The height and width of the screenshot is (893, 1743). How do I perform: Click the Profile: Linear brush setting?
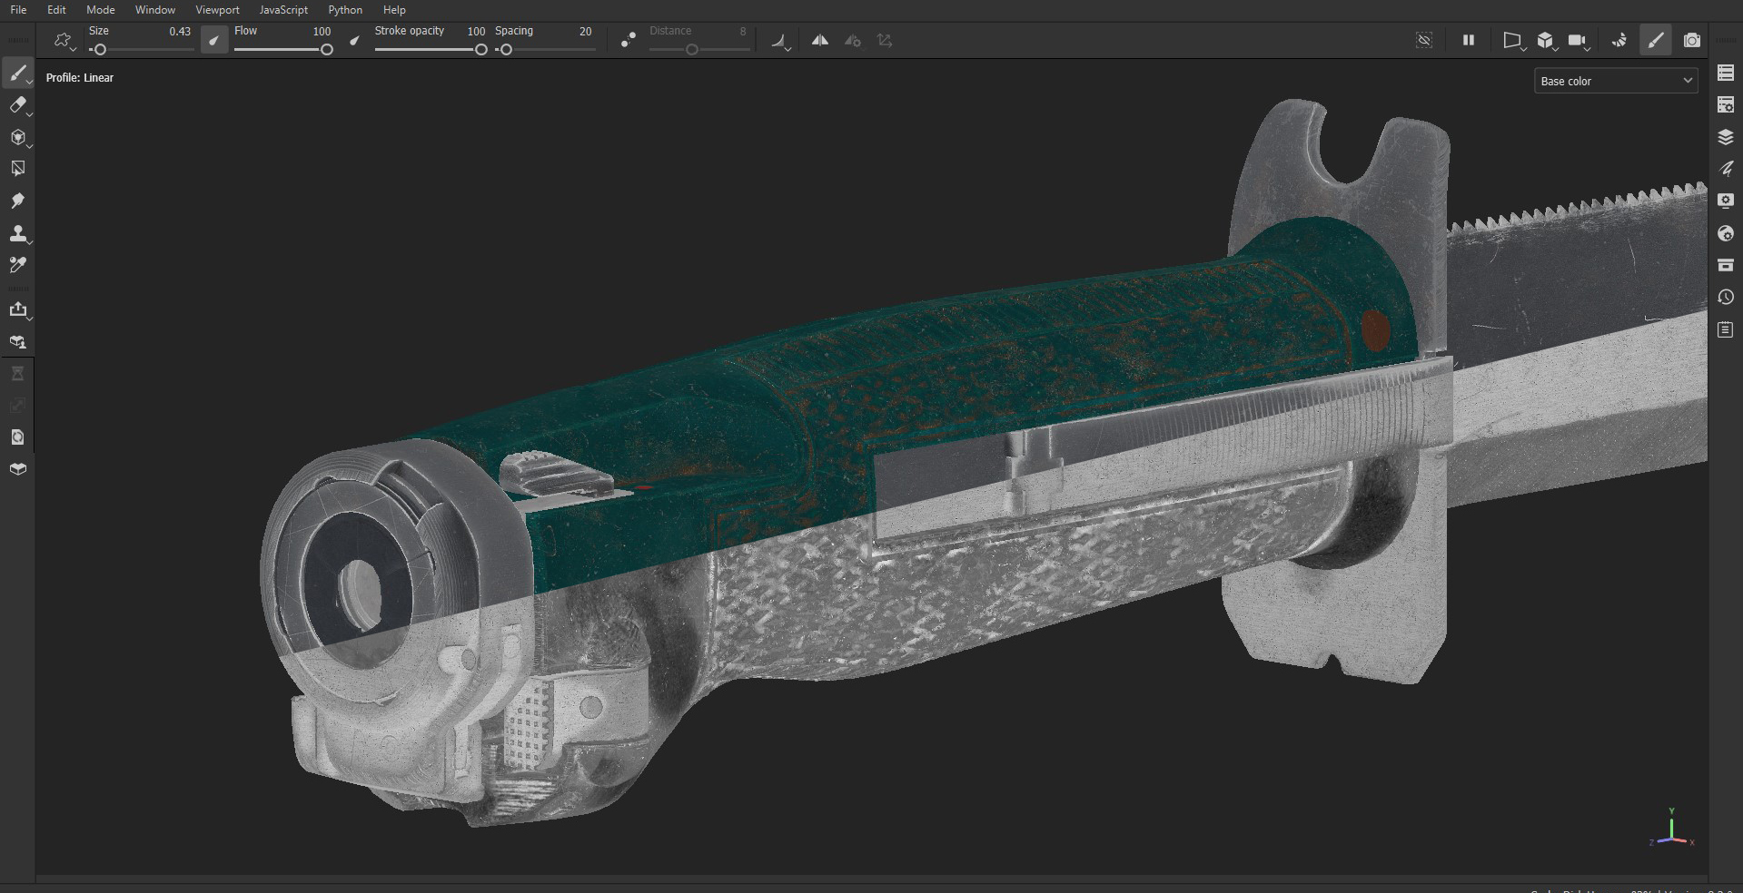80,78
